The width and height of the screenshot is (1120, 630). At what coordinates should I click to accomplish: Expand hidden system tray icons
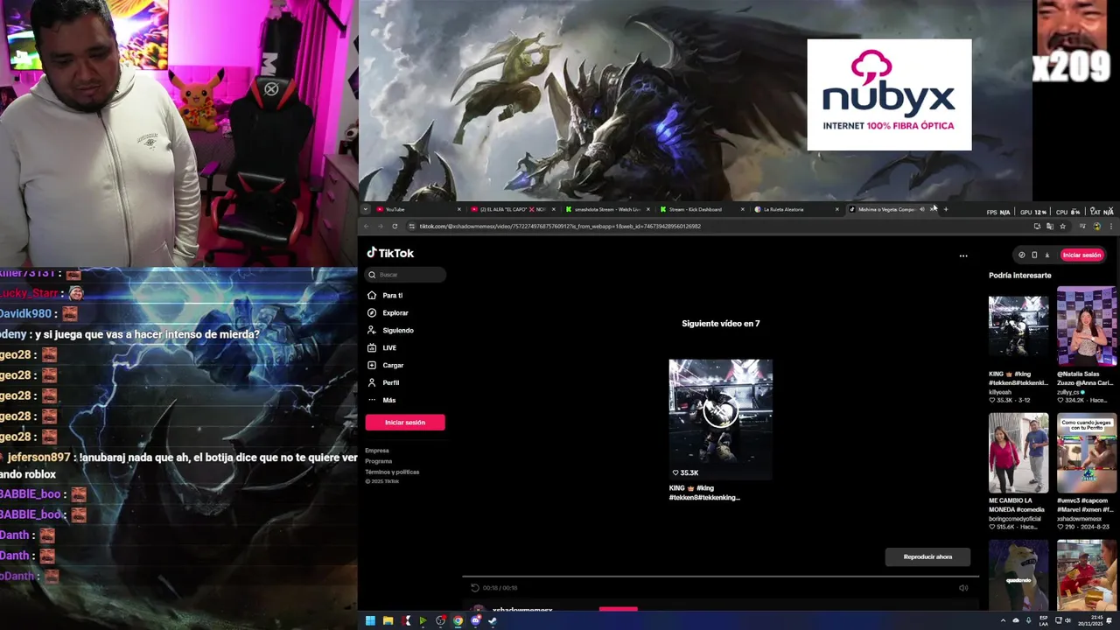[x=1003, y=621]
